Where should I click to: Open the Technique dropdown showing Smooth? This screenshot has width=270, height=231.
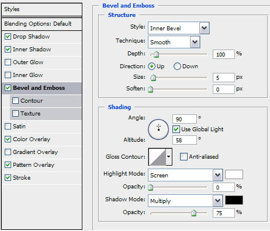click(174, 42)
